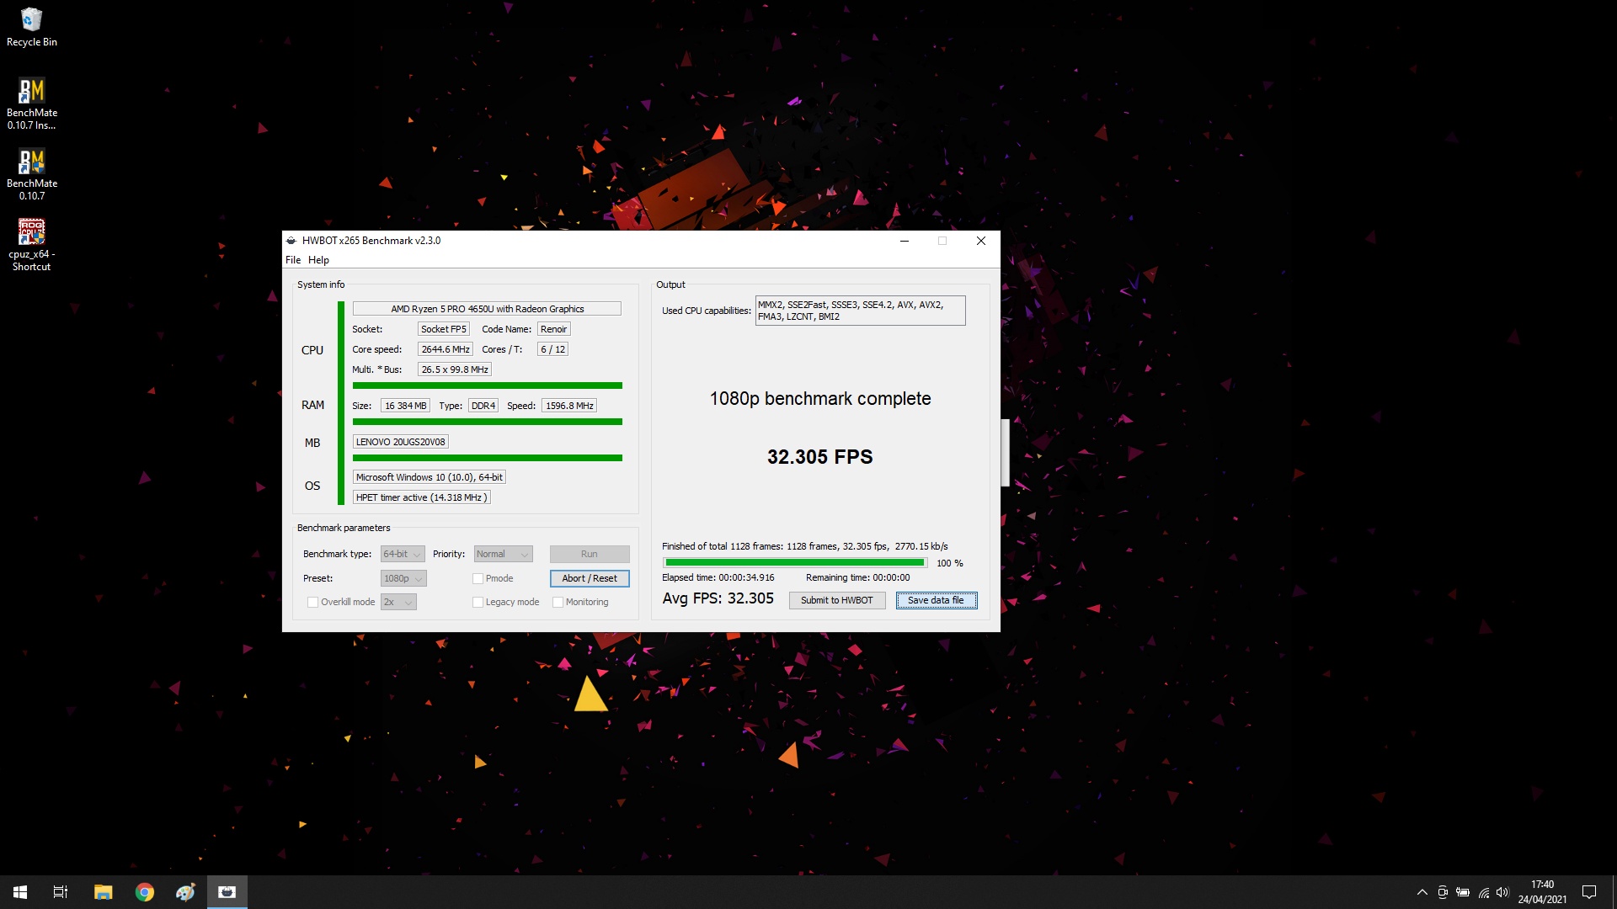Select the cpuz_x64 Shortcut desktop icon
1617x909 pixels.
(x=31, y=245)
